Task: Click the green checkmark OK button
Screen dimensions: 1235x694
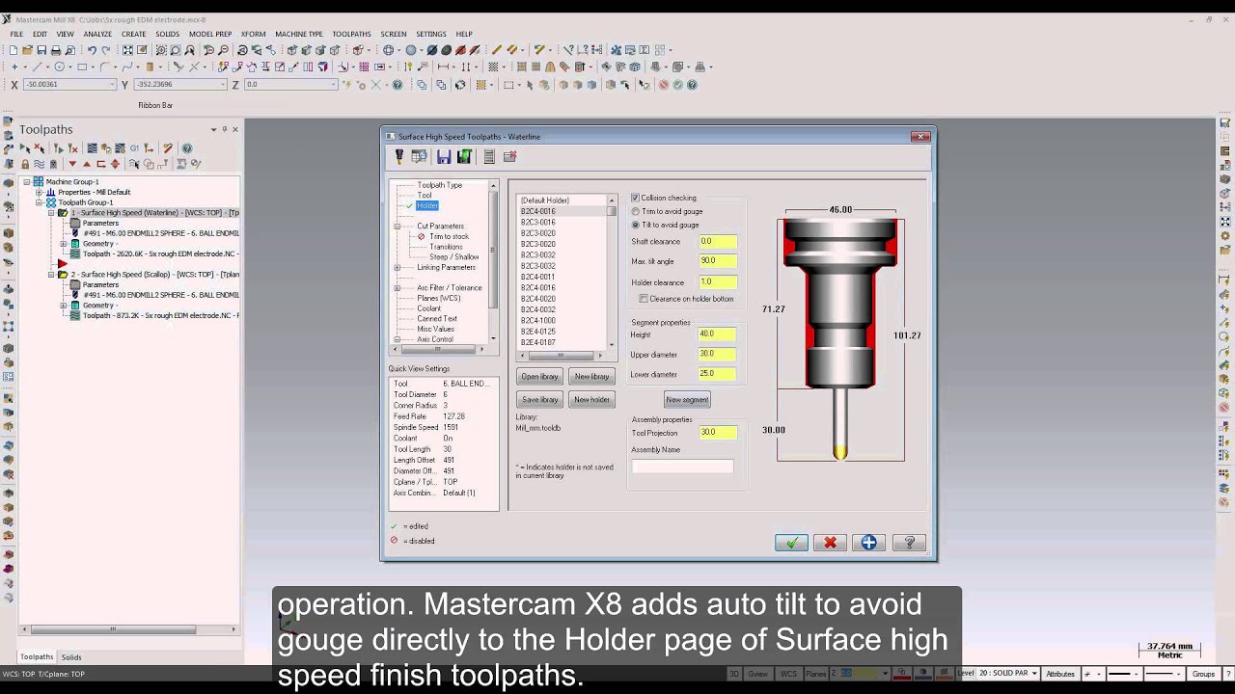Action: [791, 543]
